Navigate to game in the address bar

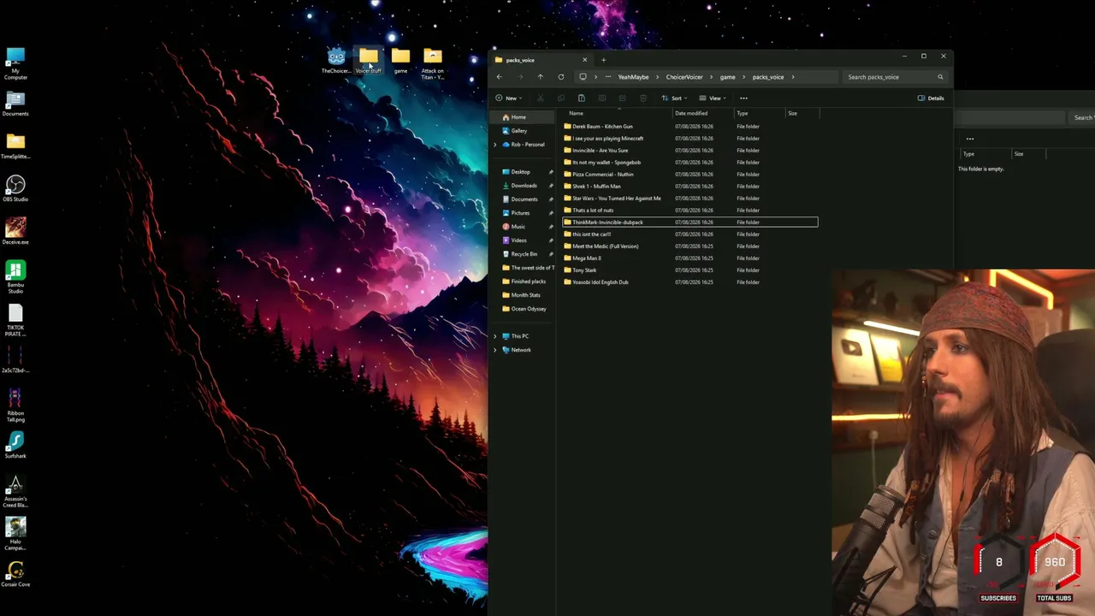[727, 77]
